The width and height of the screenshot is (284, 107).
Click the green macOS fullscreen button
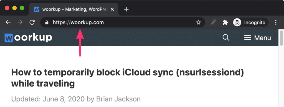(22, 8)
